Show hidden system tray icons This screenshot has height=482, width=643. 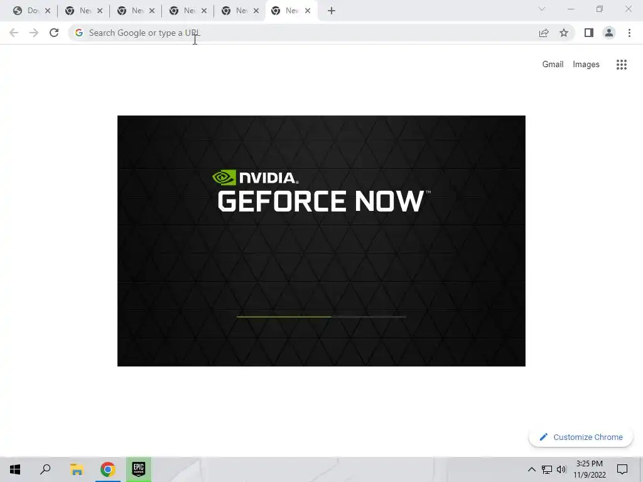531,469
